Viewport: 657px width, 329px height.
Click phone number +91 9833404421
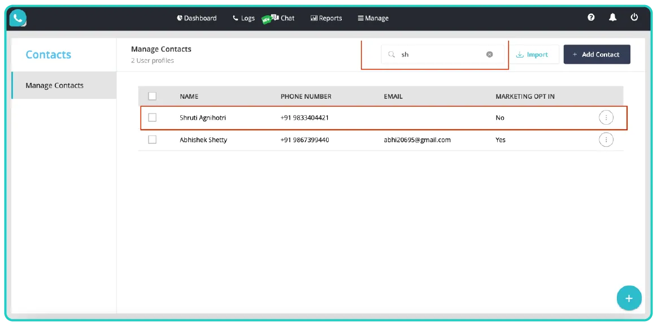[304, 117]
